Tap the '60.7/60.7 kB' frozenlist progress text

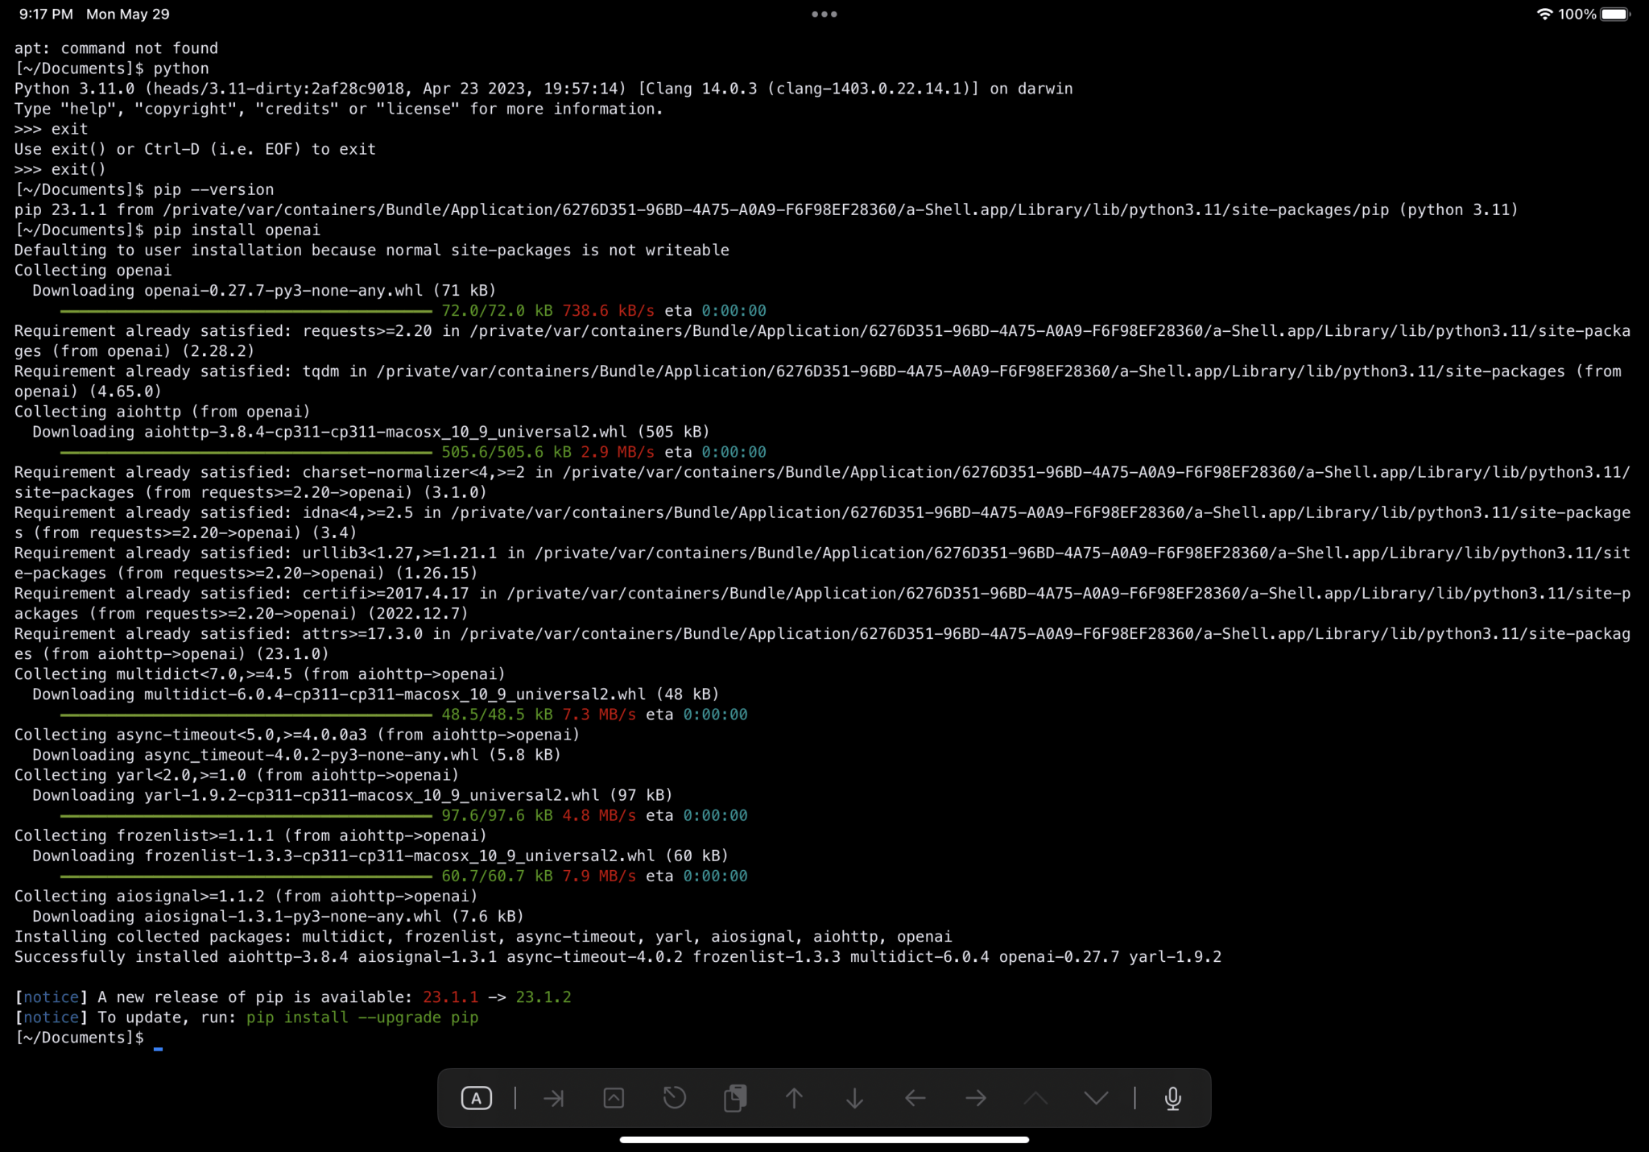coord(497,876)
